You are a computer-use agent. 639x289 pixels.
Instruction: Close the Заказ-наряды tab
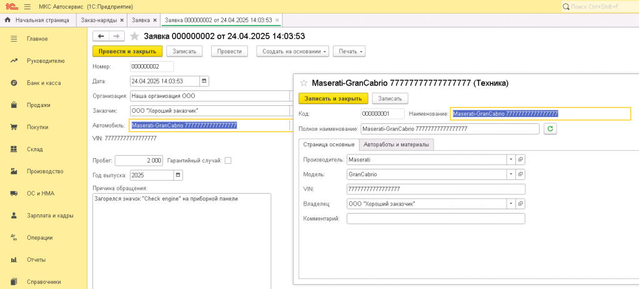[x=121, y=20]
